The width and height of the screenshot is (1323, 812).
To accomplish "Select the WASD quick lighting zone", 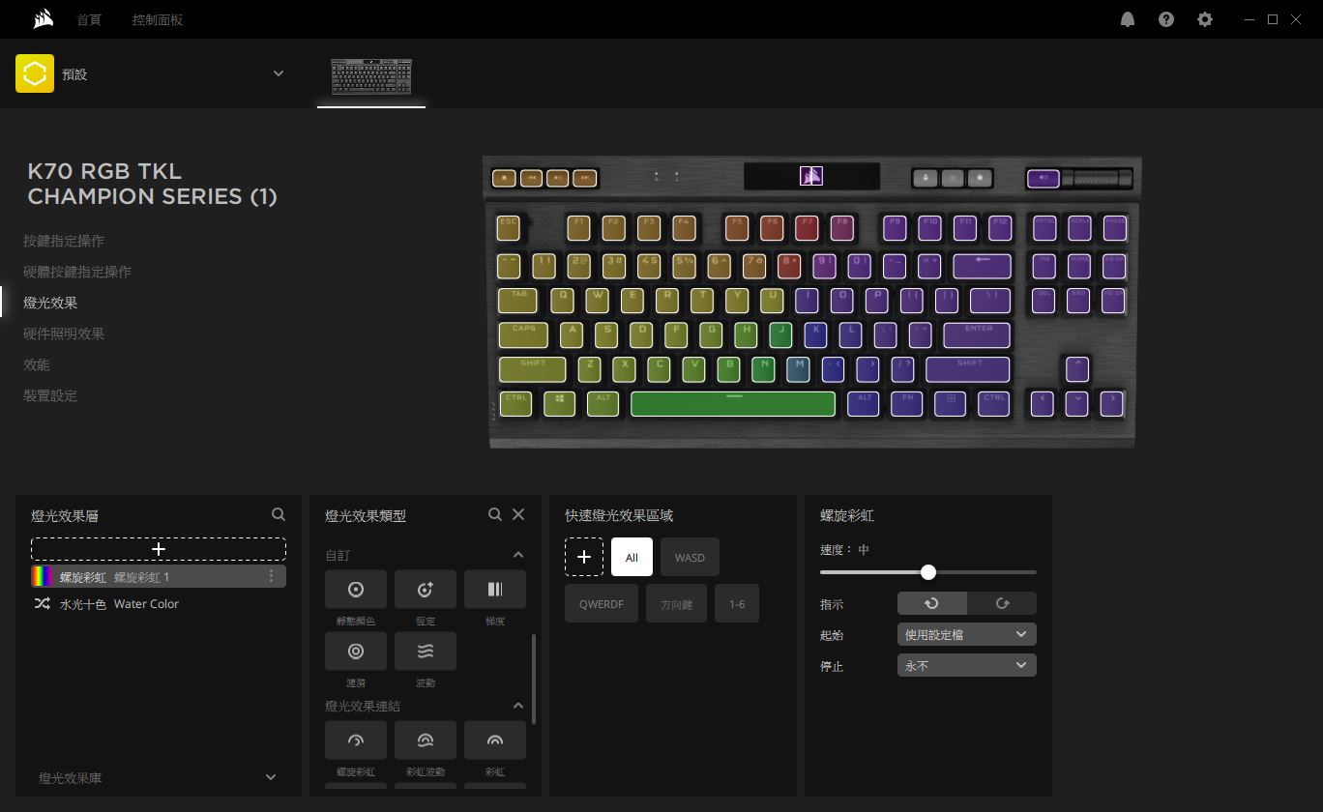I will (690, 557).
